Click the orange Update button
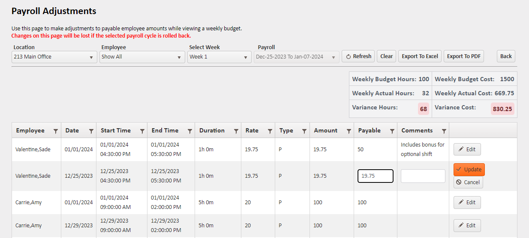Image resolution: width=529 pixels, height=238 pixels. click(469, 170)
